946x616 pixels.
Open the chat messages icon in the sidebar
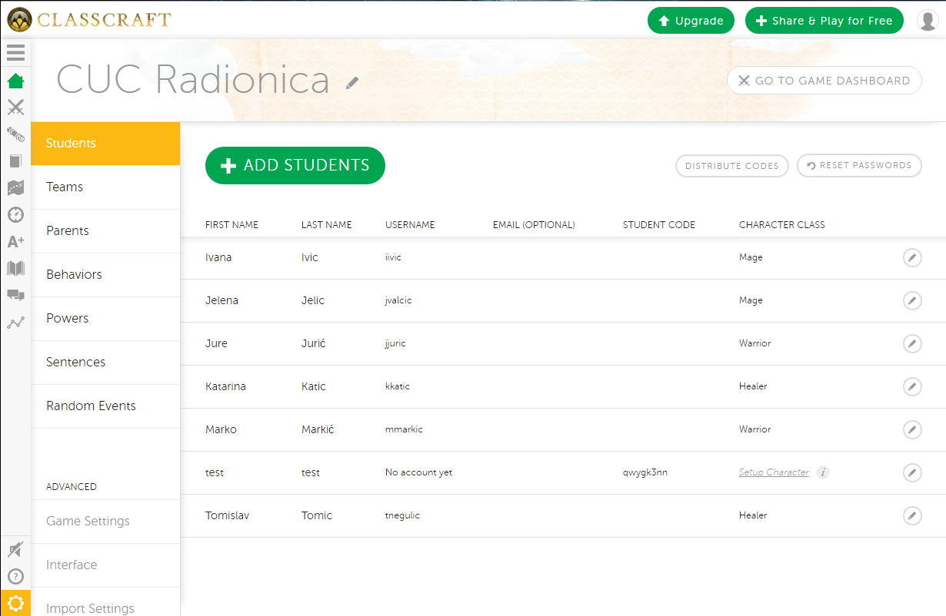[x=15, y=295]
